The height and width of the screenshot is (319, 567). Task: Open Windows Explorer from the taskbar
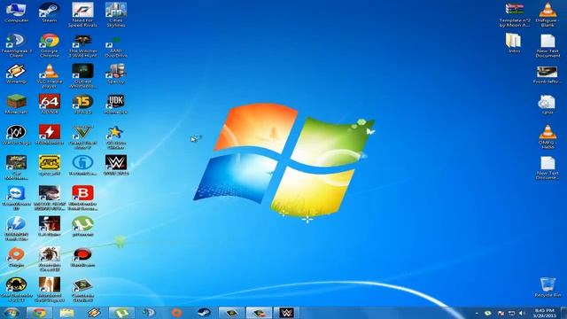[x=66, y=313]
